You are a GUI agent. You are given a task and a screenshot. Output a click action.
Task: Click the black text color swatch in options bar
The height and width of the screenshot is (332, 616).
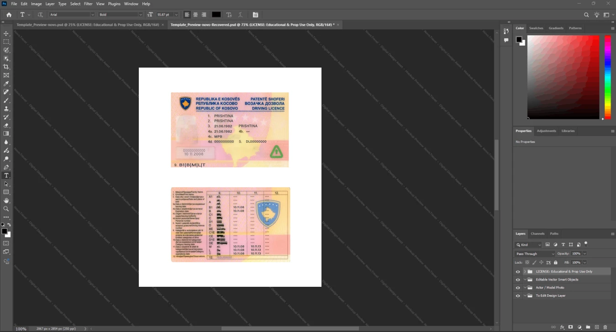pos(216,15)
